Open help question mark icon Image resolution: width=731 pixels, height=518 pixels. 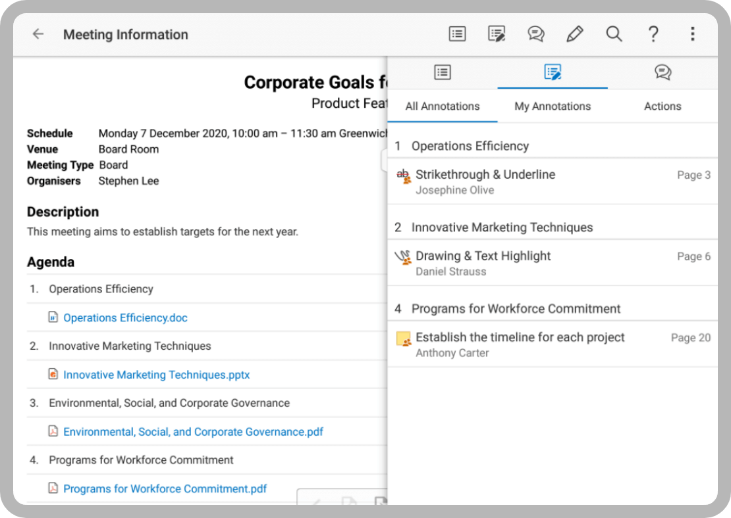653,34
